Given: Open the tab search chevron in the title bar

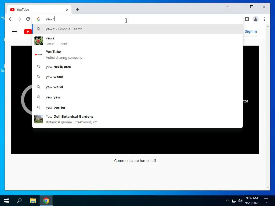Looking at the screenshot, I should [x=227, y=7].
